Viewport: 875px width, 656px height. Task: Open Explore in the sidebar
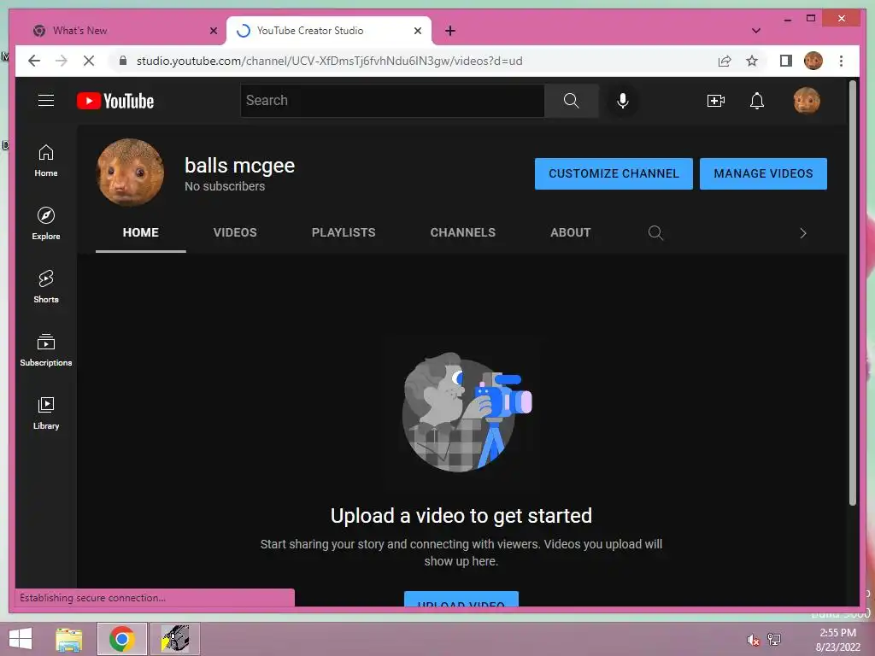[46, 223]
